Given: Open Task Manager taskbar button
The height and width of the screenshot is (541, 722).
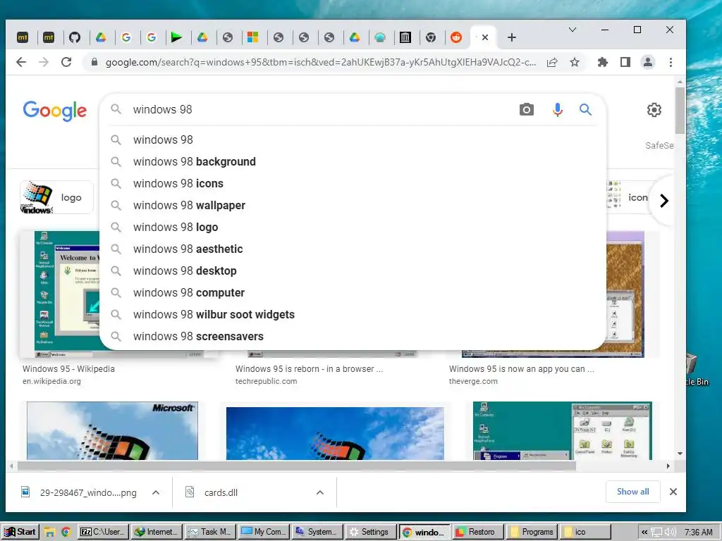Looking at the screenshot, I should pos(211,532).
